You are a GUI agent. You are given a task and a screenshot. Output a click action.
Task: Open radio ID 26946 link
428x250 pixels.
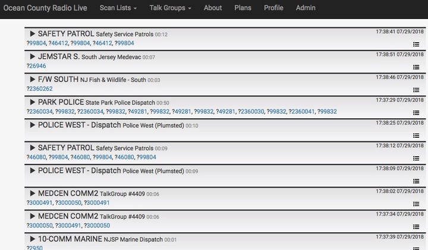coord(37,66)
